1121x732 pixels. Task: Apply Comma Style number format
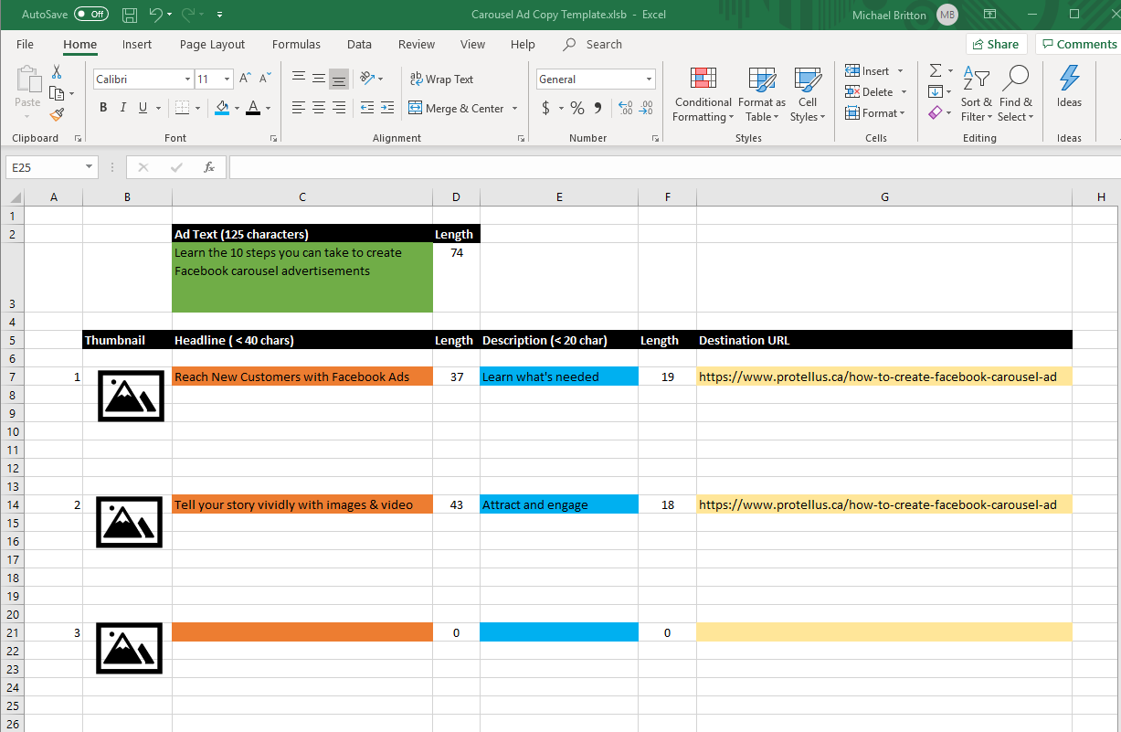point(598,108)
